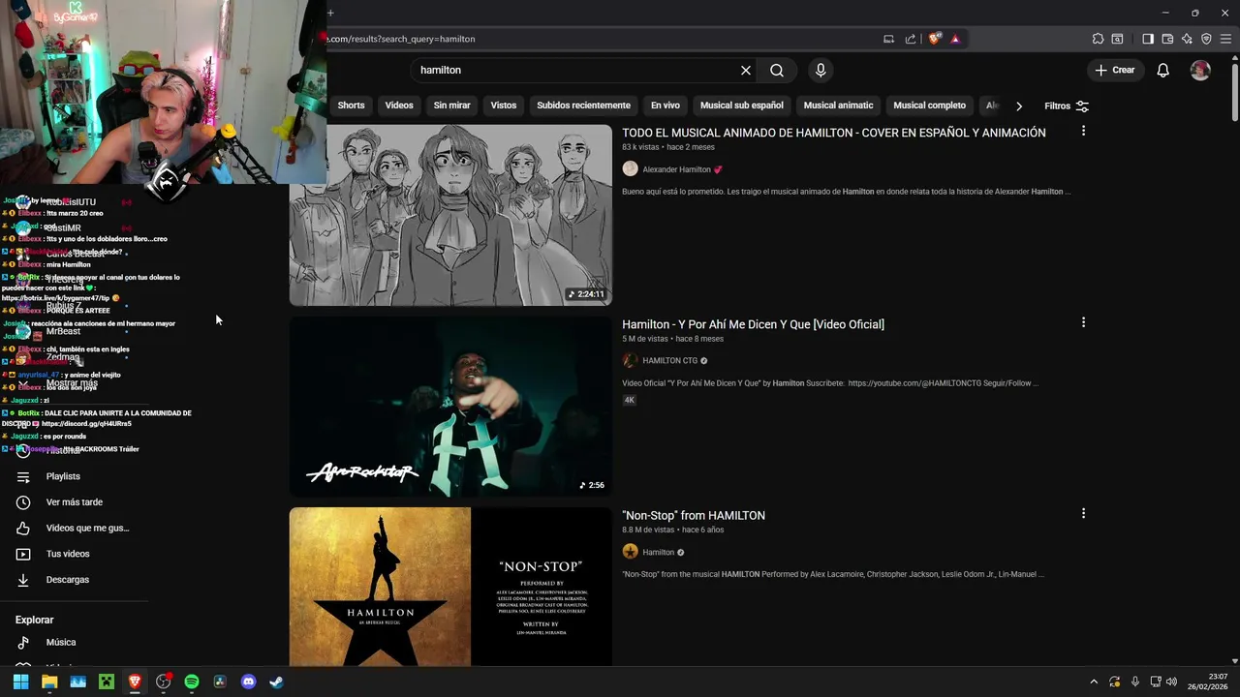Open "Non-Stop" from HAMILTON title link
The width and height of the screenshot is (1240, 697).
coord(694,516)
